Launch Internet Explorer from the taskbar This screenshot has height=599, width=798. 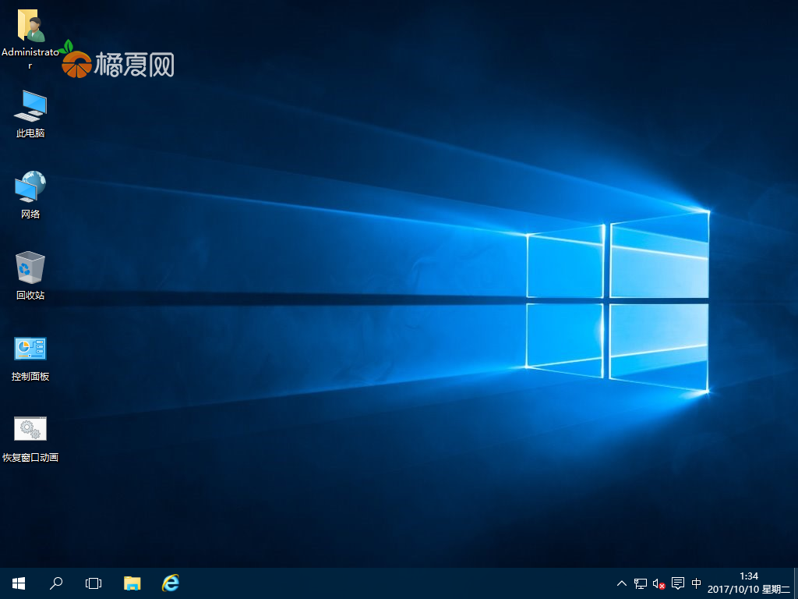[x=171, y=583]
